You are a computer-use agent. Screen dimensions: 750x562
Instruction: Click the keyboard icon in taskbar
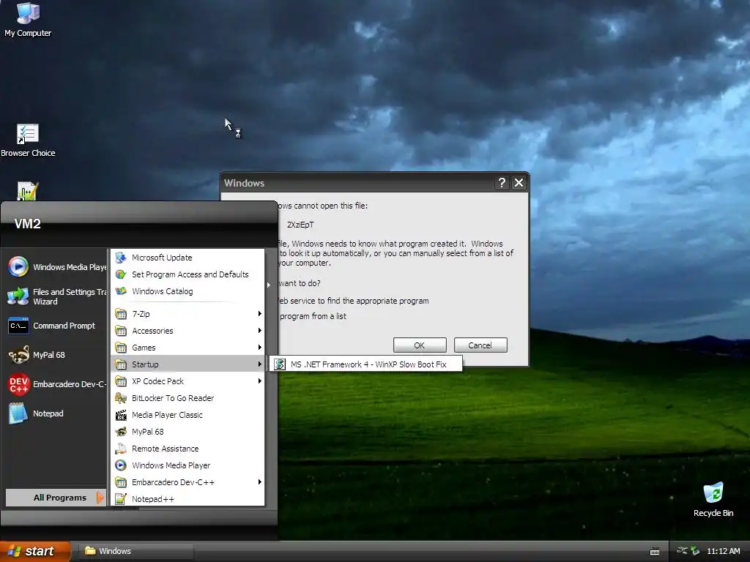(655, 552)
